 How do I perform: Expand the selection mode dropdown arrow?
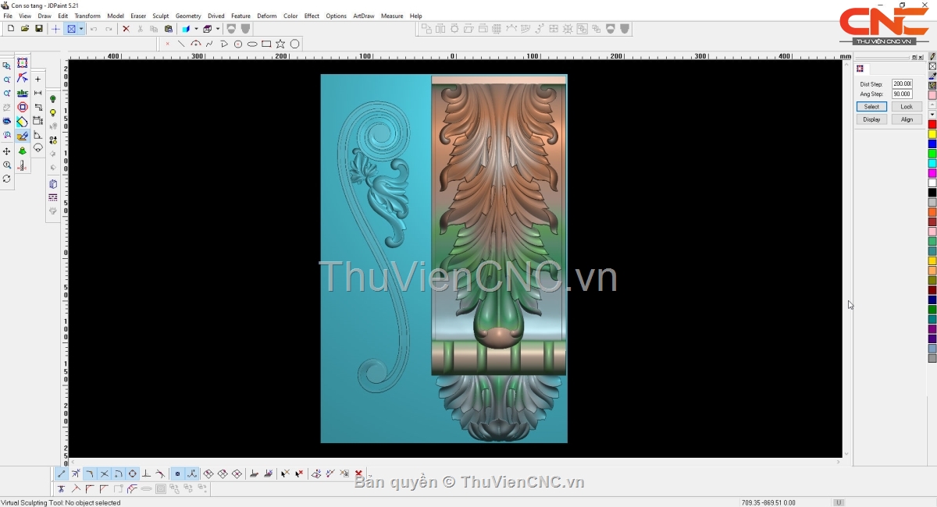[81, 29]
